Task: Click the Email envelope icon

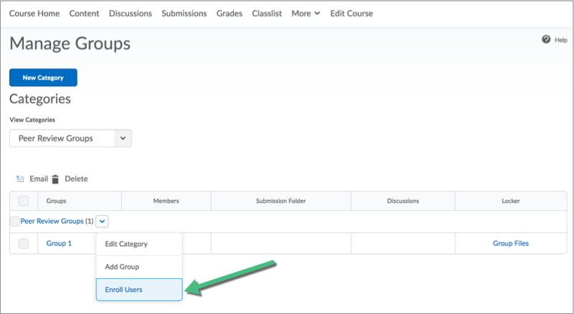Action: click(20, 179)
